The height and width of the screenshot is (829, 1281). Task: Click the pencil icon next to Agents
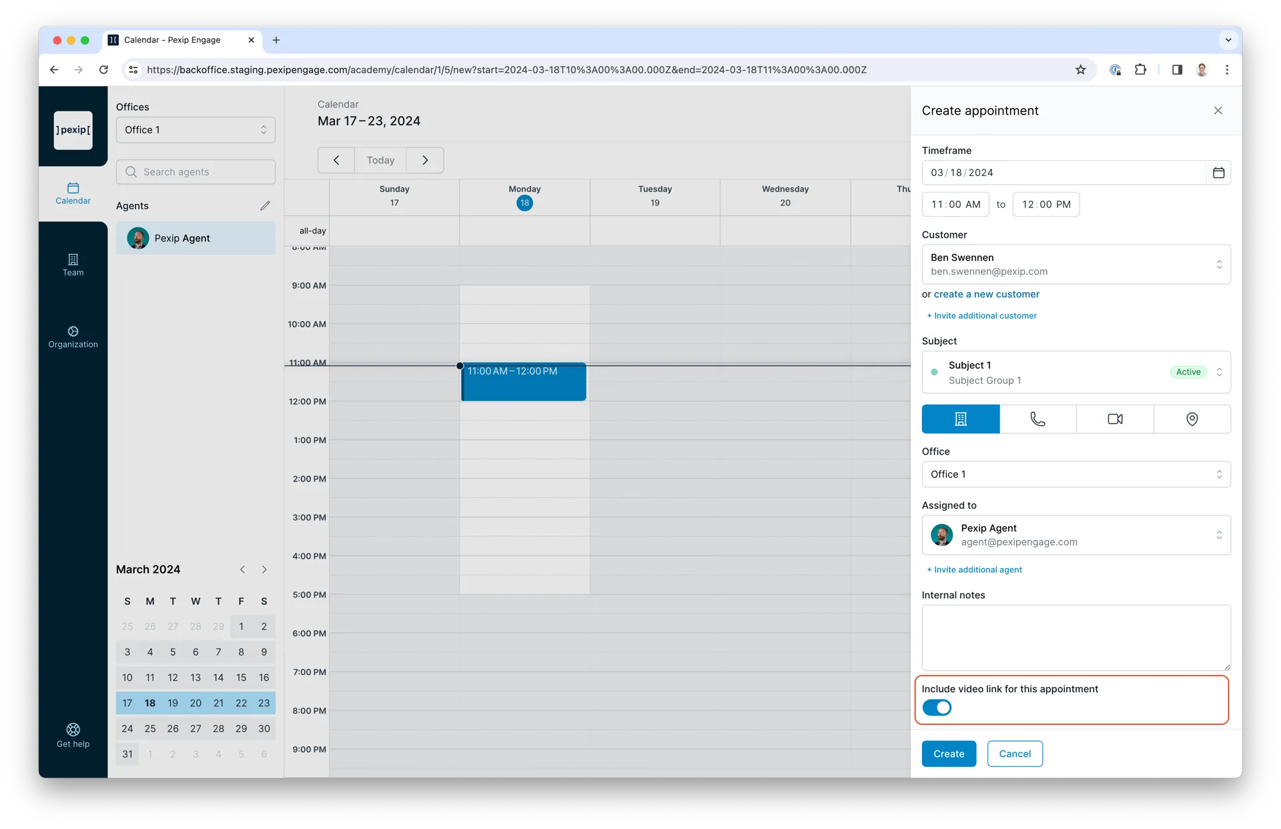[265, 205]
